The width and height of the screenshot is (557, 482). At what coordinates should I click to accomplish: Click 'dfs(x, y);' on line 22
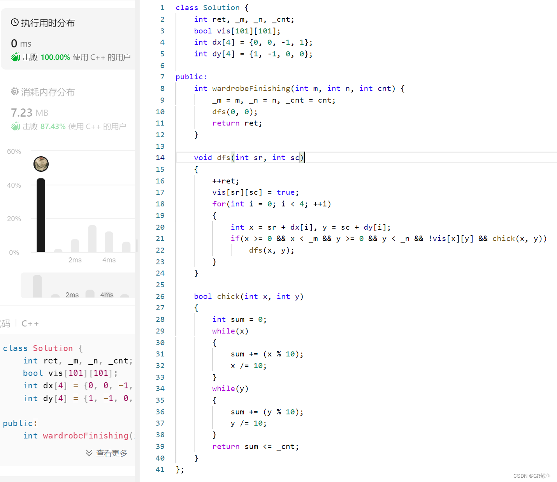click(x=272, y=250)
